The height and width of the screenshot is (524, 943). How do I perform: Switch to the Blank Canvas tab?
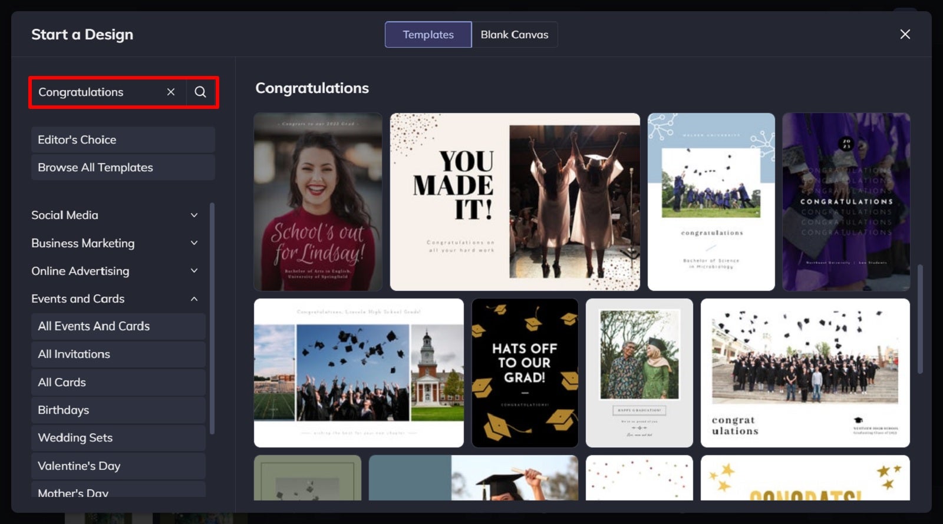click(515, 35)
